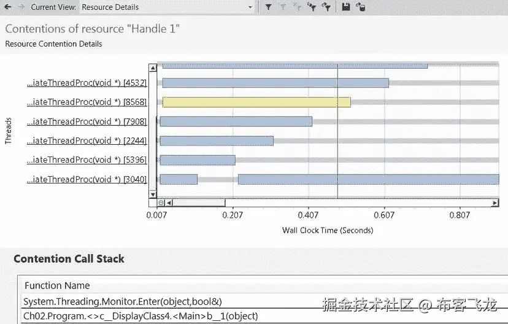
Task: Click the 0.607 time axis label
Action: [384, 215]
